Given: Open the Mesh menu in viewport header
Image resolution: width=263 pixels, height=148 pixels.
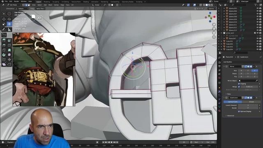Looking at the screenshot, I should pos(50,5).
